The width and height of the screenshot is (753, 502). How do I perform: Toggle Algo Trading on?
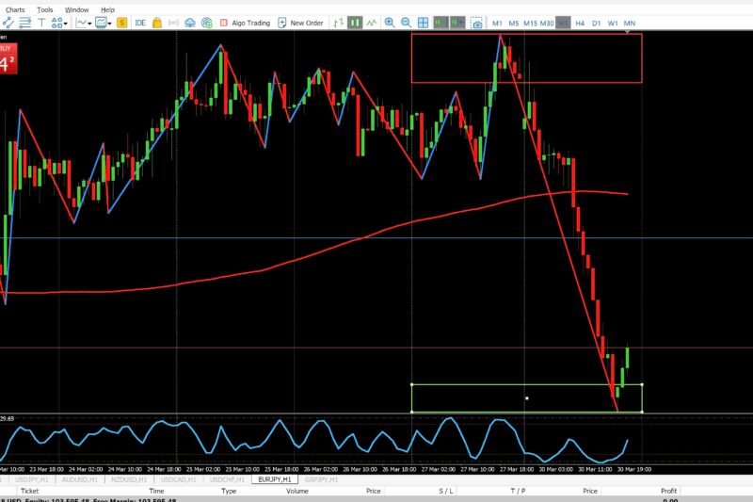[246, 23]
